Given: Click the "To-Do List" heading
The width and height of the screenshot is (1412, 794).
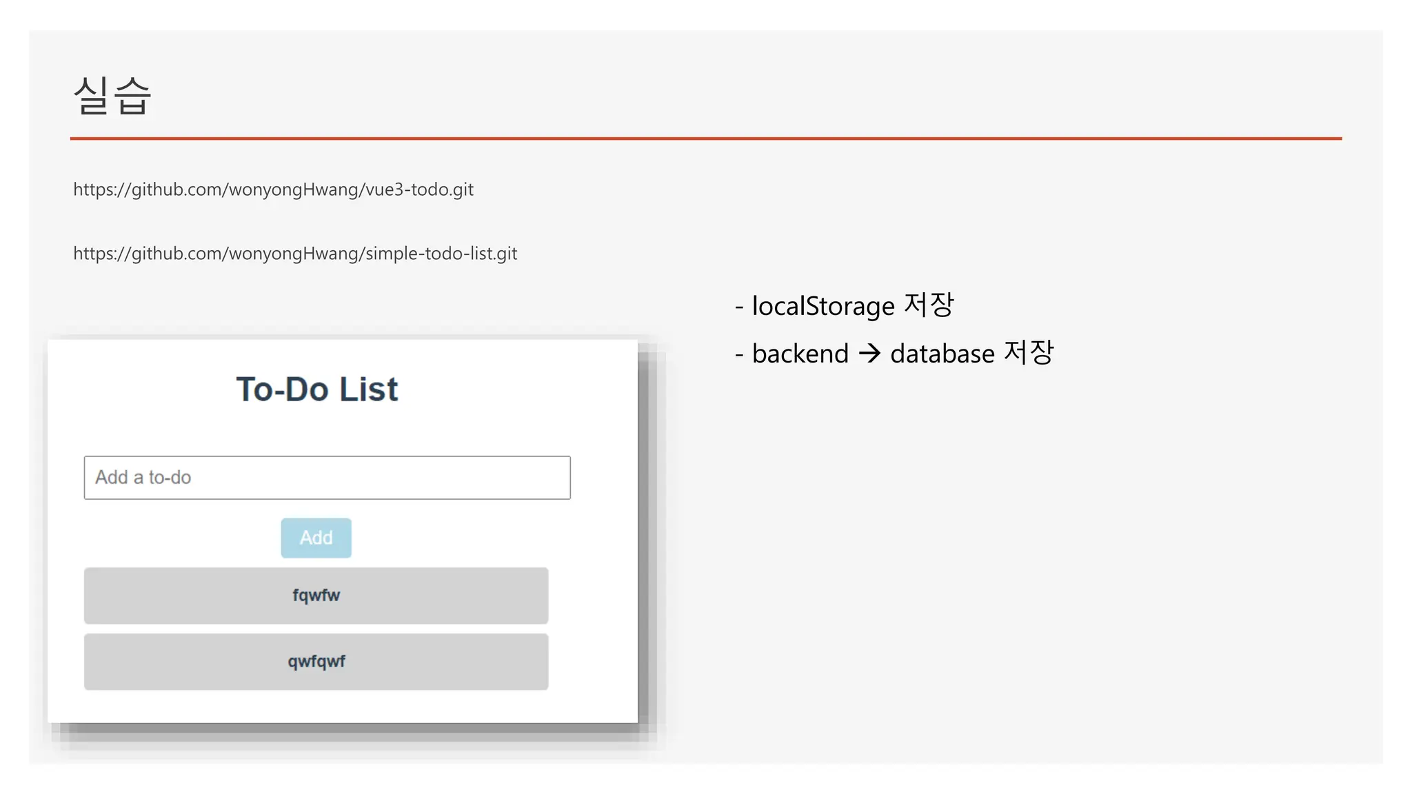Looking at the screenshot, I should click(x=316, y=389).
